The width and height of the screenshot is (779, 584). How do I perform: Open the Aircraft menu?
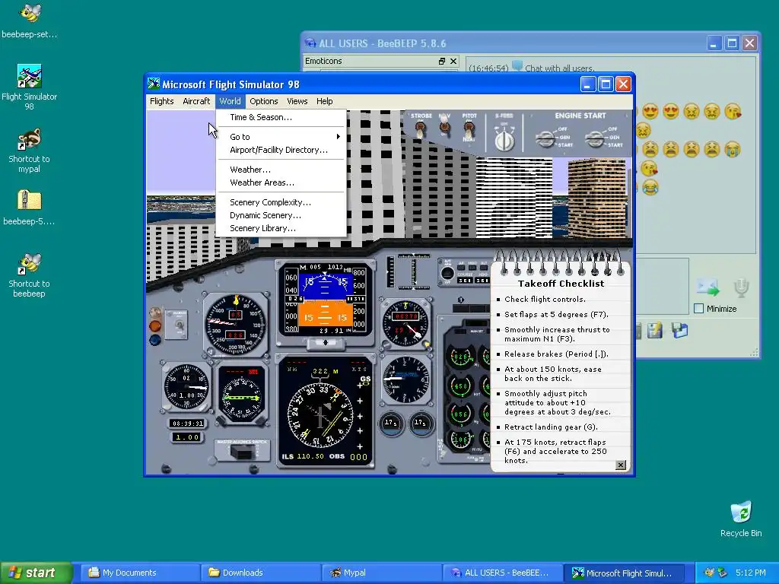point(196,101)
